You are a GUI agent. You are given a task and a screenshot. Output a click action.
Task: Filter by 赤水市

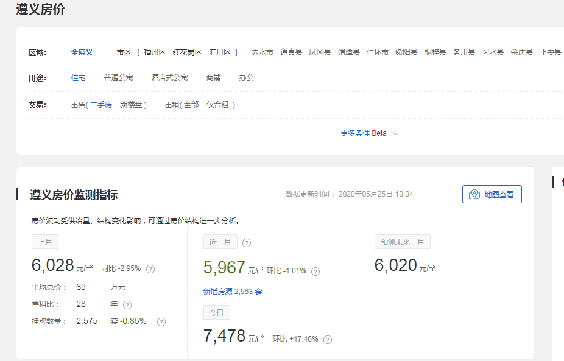click(x=263, y=52)
